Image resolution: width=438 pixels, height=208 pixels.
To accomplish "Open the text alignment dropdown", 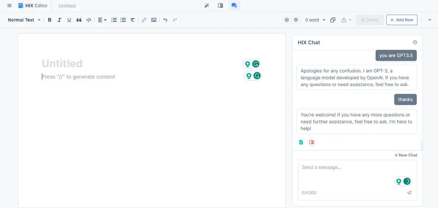I will click(x=102, y=20).
